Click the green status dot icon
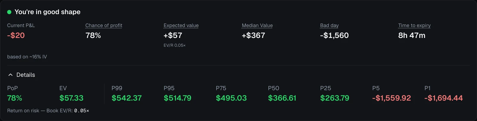 [9, 12]
